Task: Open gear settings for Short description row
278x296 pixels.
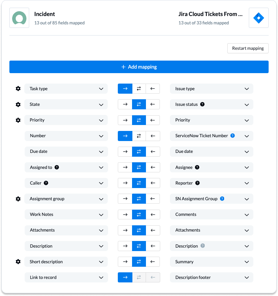Action: [x=18, y=262]
